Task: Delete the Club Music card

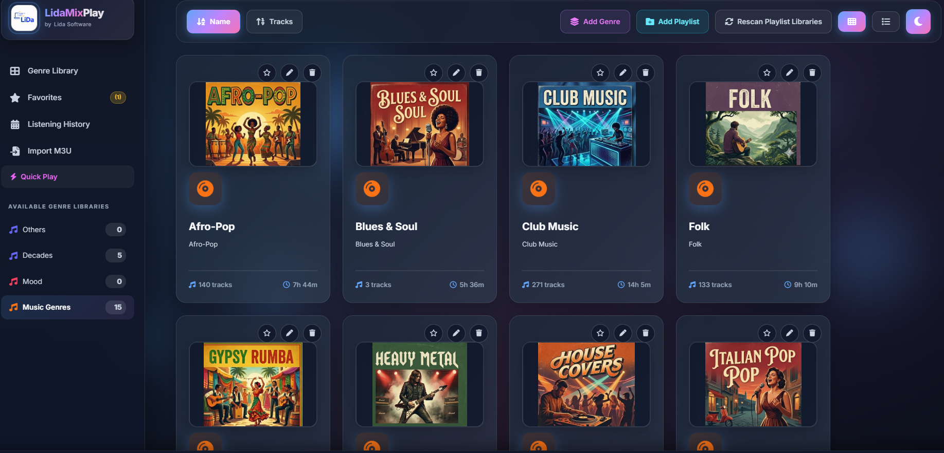Action: tap(646, 73)
